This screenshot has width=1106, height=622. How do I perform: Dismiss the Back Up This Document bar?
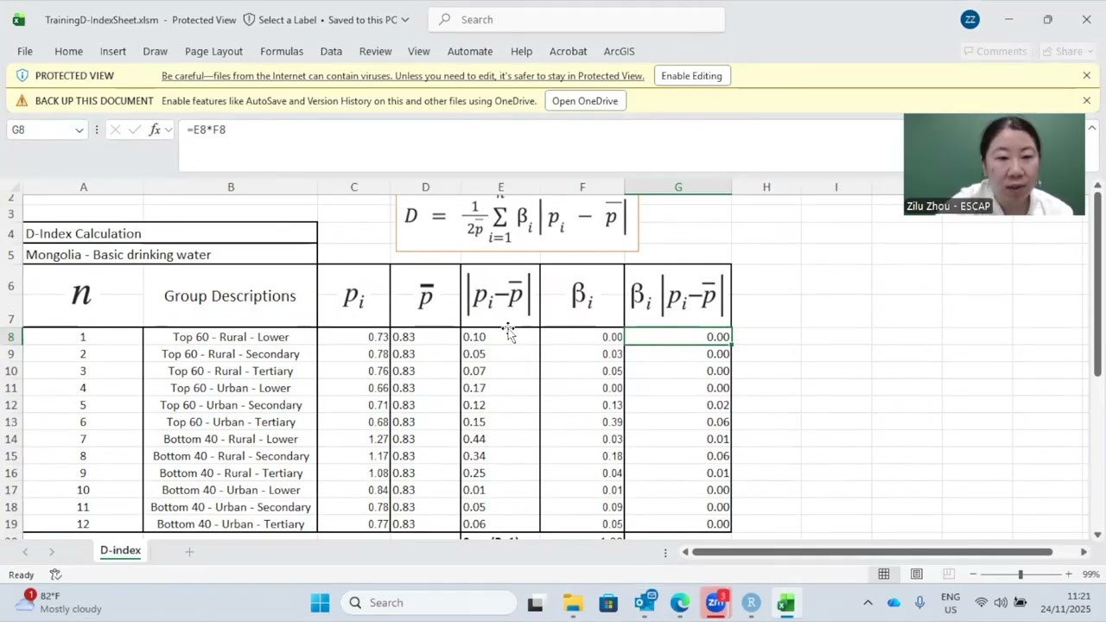[x=1086, y=101]
